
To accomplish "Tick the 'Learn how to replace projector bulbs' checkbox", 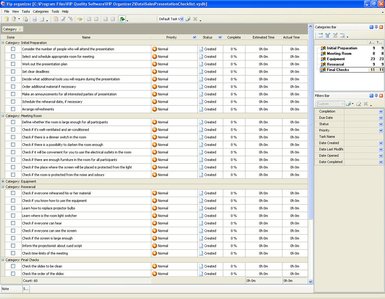I will [x=13, y=208].
